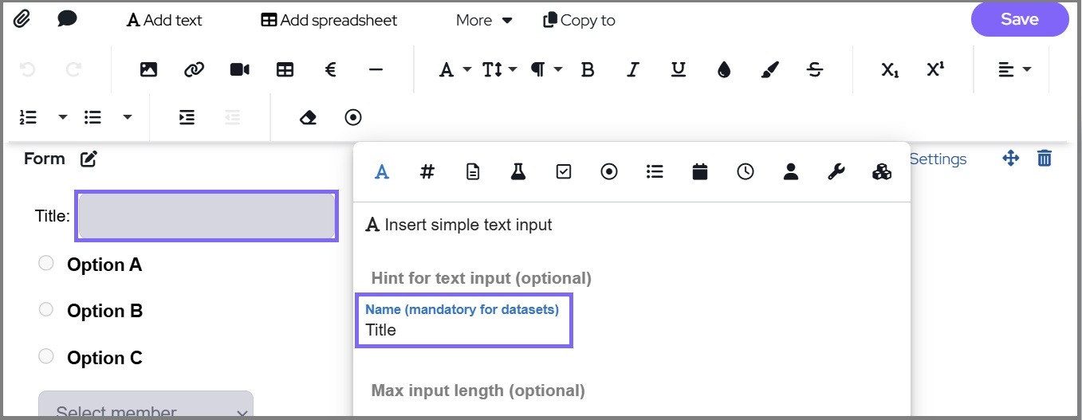Image resolution: width=1082 pixels, height=420 pixels.
Task: Delete the form using trash icon
Action: (x=1045, y=159)
